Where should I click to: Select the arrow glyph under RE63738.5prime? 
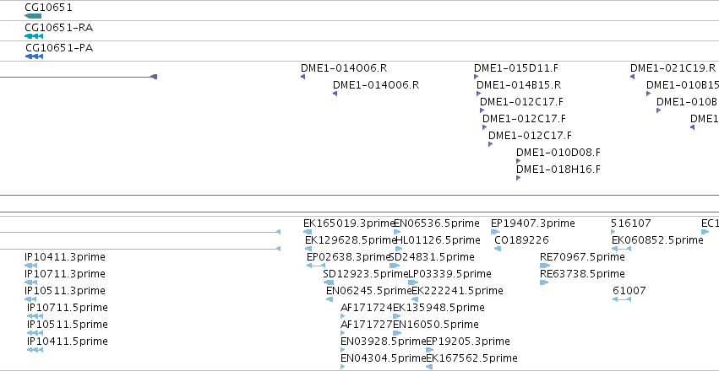(x=544, y=282)
